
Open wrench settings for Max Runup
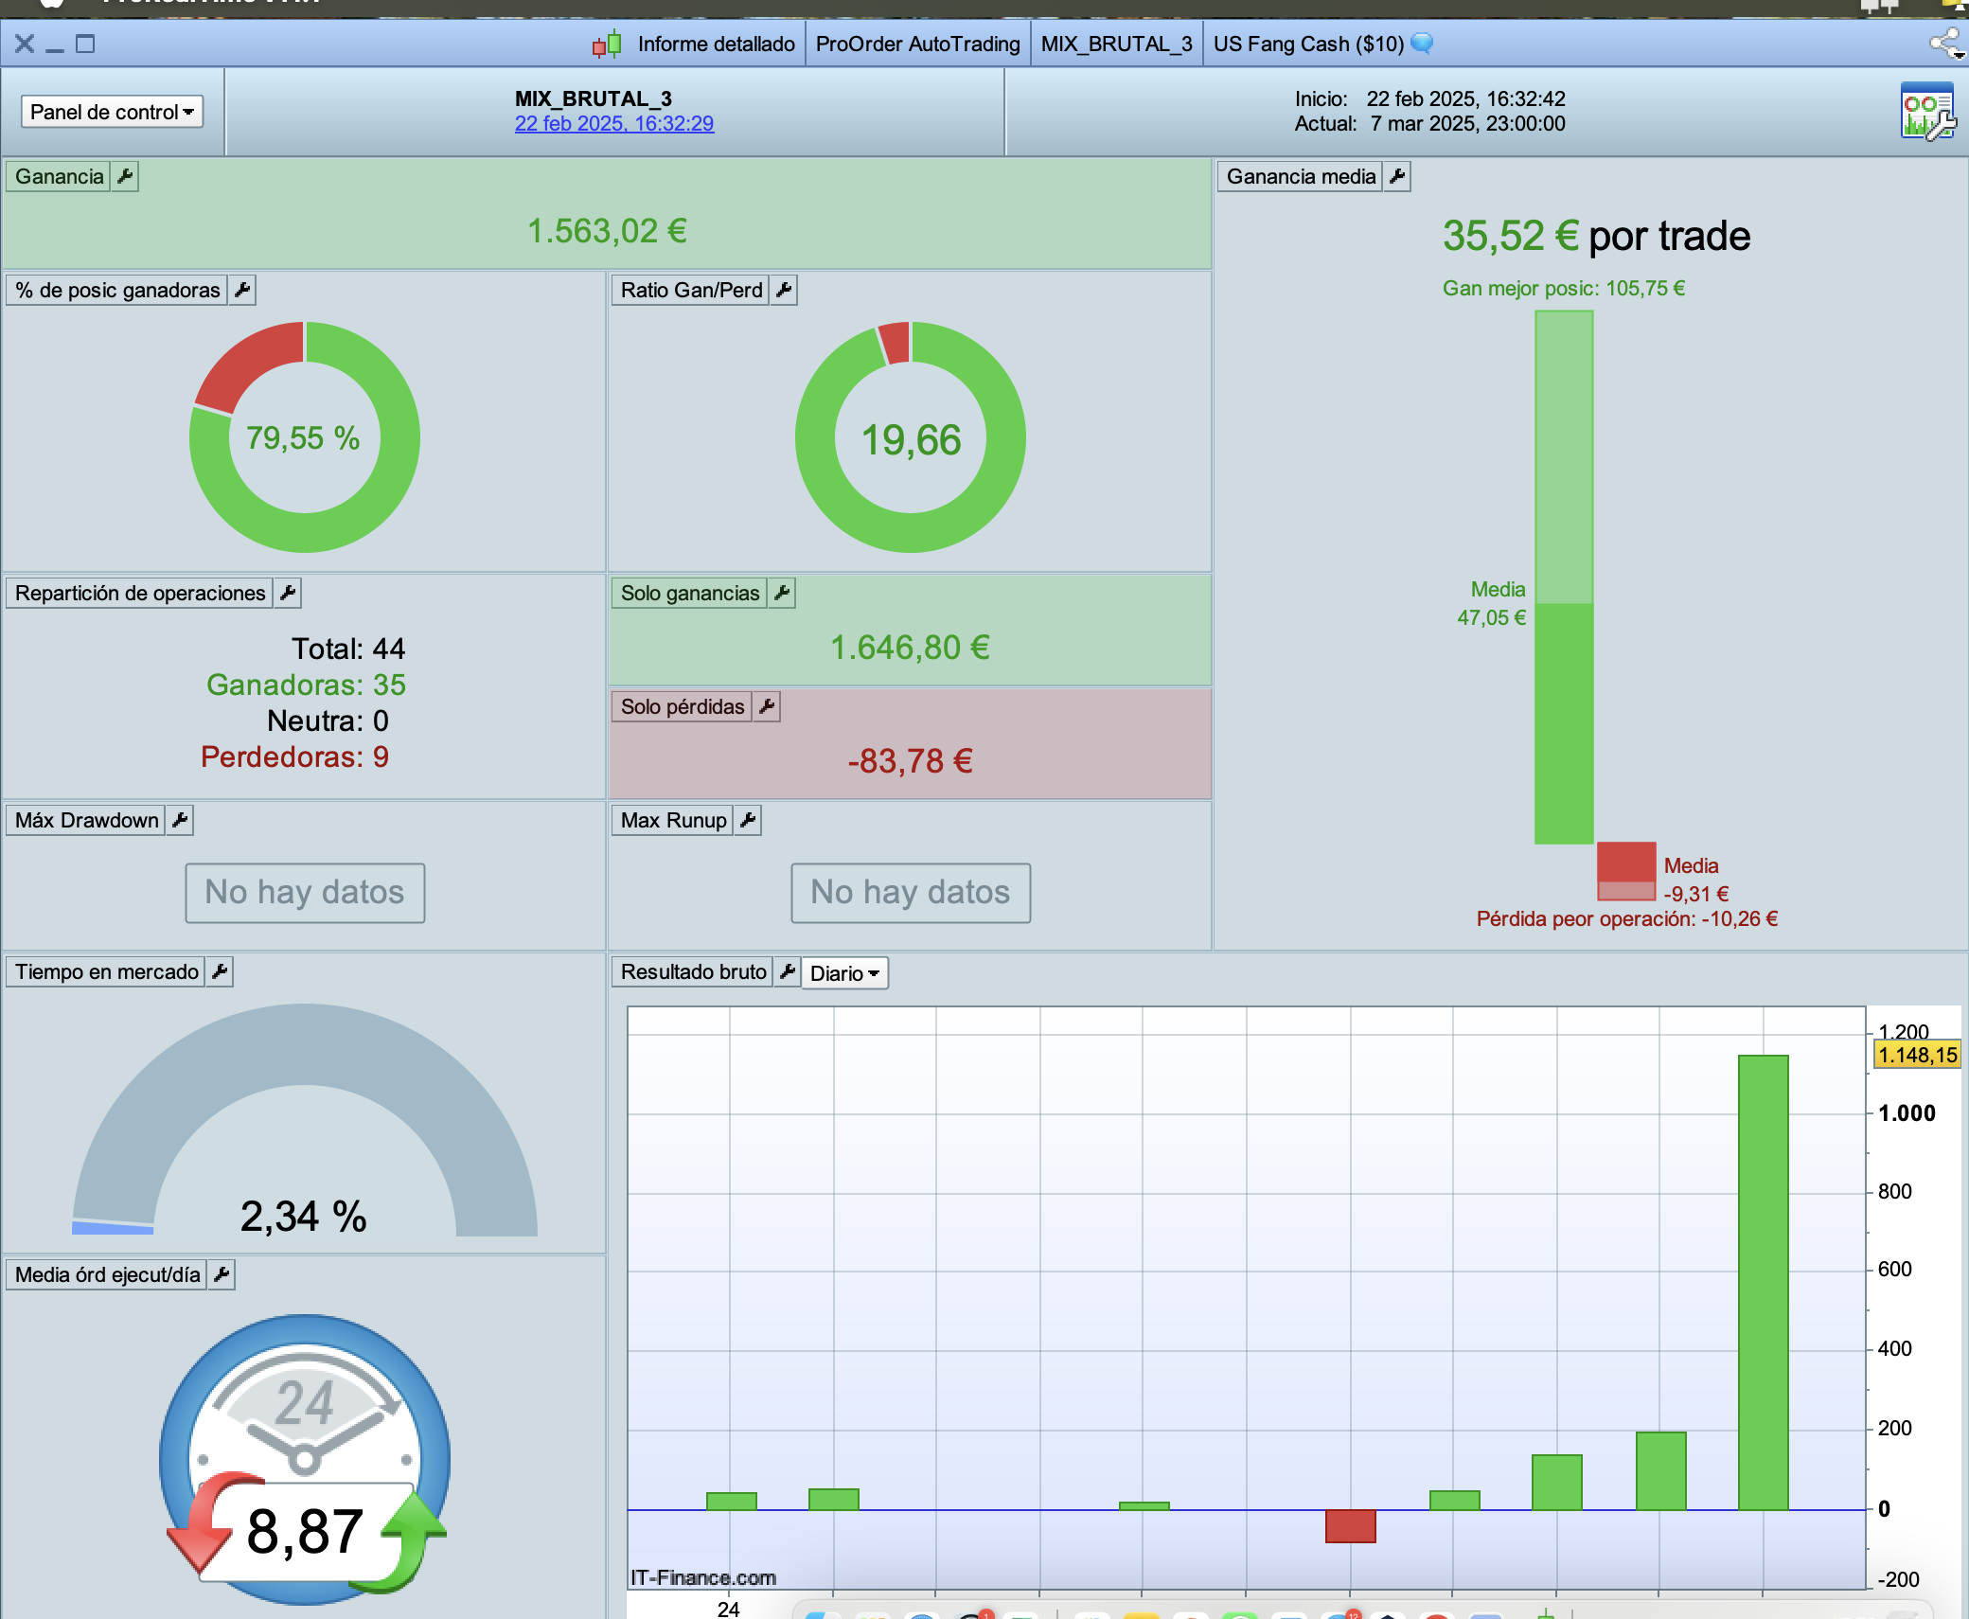[748, 820]
